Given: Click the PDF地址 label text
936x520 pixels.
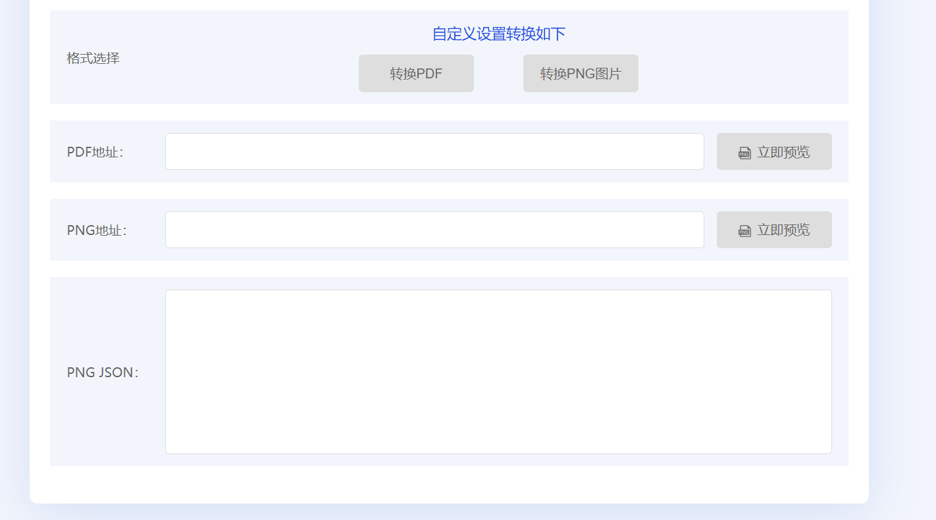Looking at the screenshot, I should (95, 151).
